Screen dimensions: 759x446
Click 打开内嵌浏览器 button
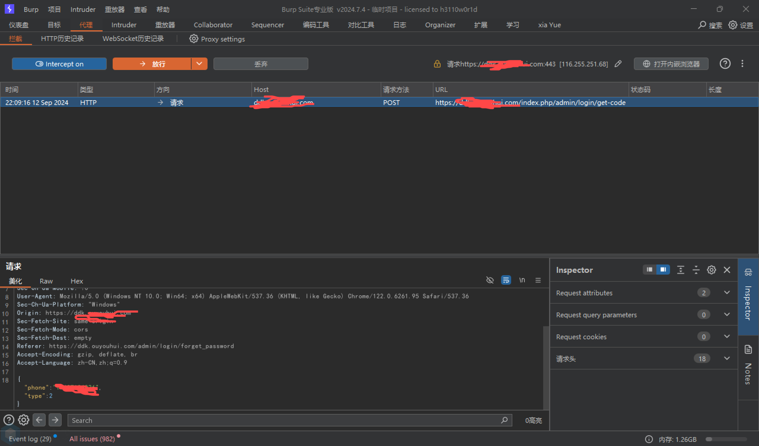click(x=671, y=63)
